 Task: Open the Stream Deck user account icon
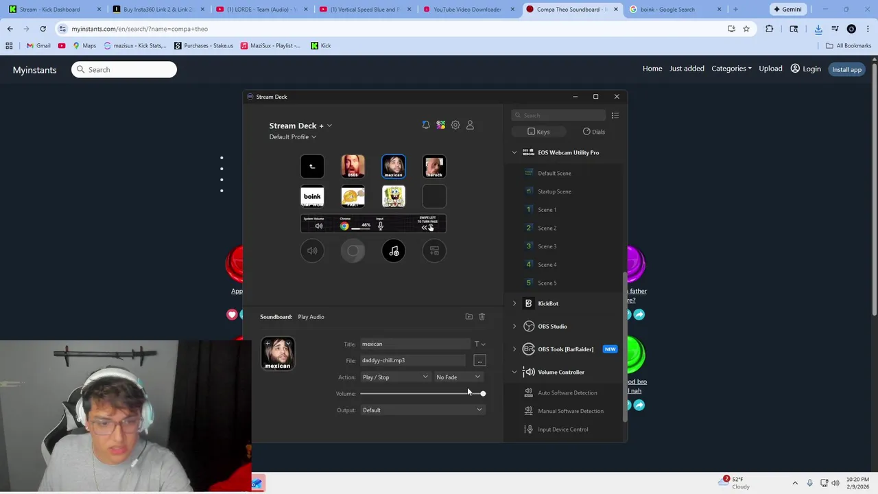tap(470, 125)
